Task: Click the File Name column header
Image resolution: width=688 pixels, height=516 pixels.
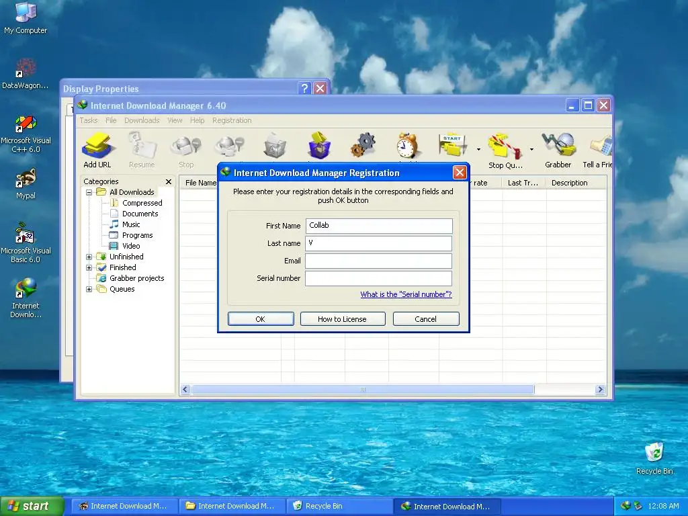Action: (x=200, y=183)
